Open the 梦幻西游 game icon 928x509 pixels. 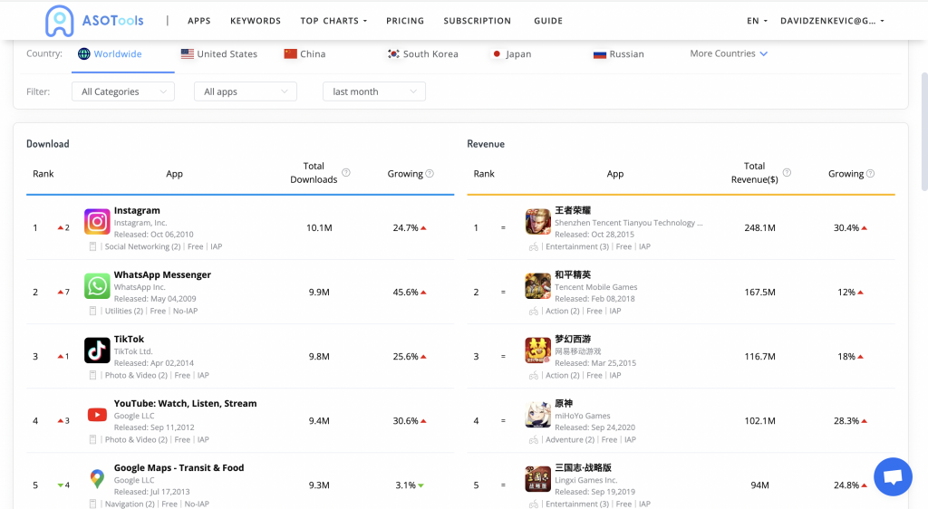pyautogui.click(x=538, y=351)
